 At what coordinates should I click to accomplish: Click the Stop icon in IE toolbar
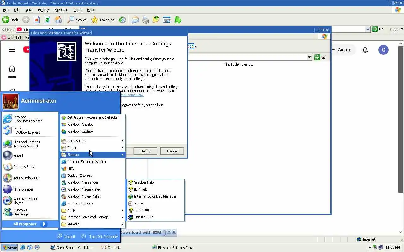point(37,20)
